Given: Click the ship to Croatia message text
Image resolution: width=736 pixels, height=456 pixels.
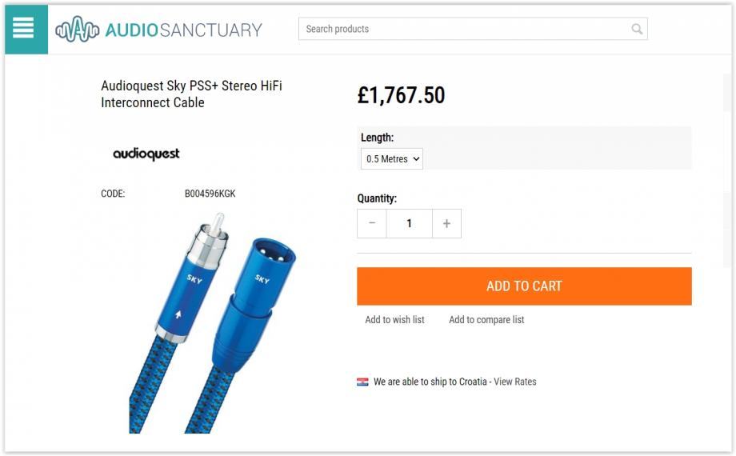Looking at the screenshot, I should pyautogui.click(x=430, y=382).
